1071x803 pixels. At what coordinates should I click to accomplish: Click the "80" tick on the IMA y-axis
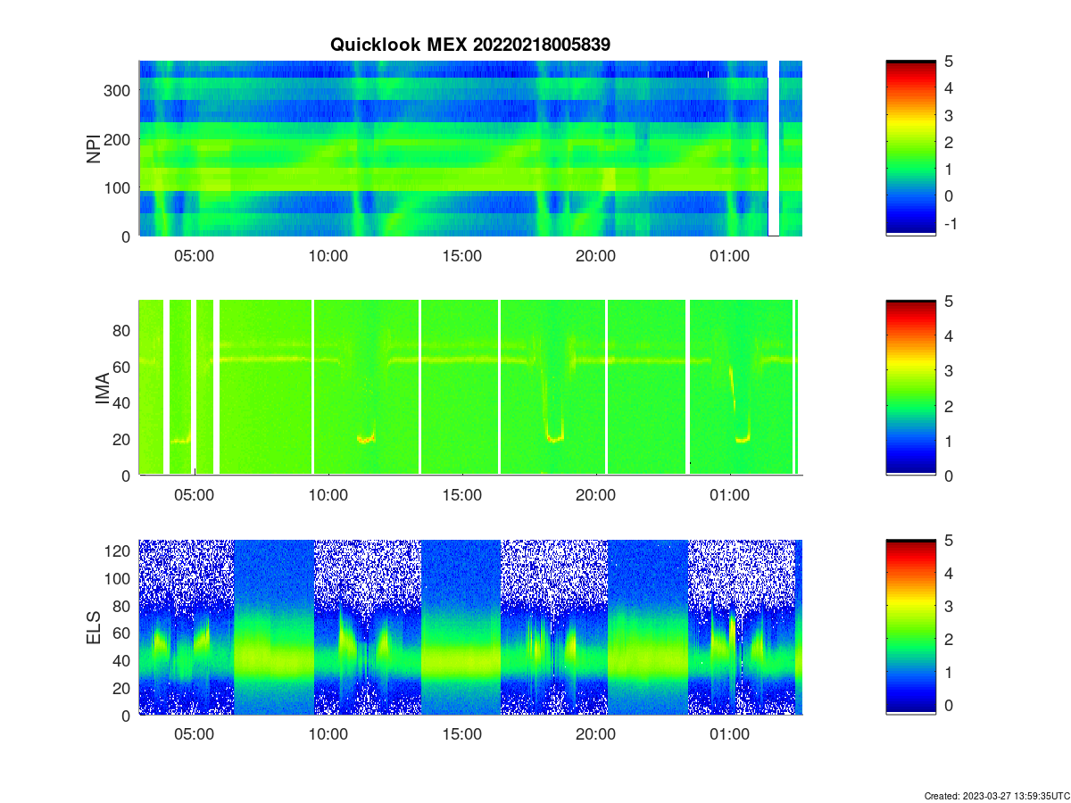123,330
